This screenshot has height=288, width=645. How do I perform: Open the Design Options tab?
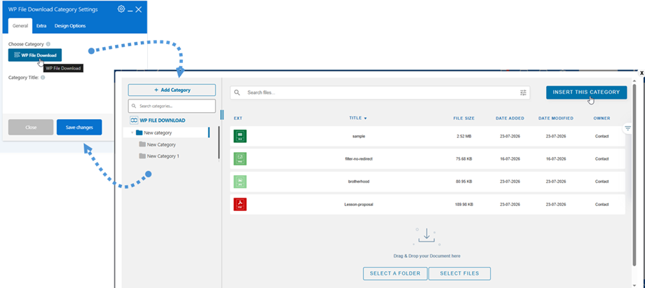[70, 25]
